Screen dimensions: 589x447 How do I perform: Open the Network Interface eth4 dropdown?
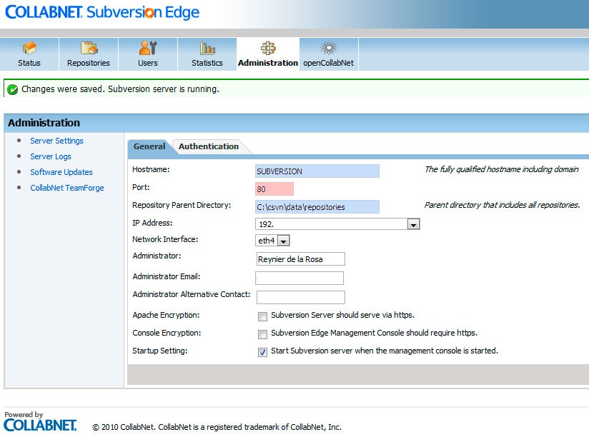coord(284,241)
